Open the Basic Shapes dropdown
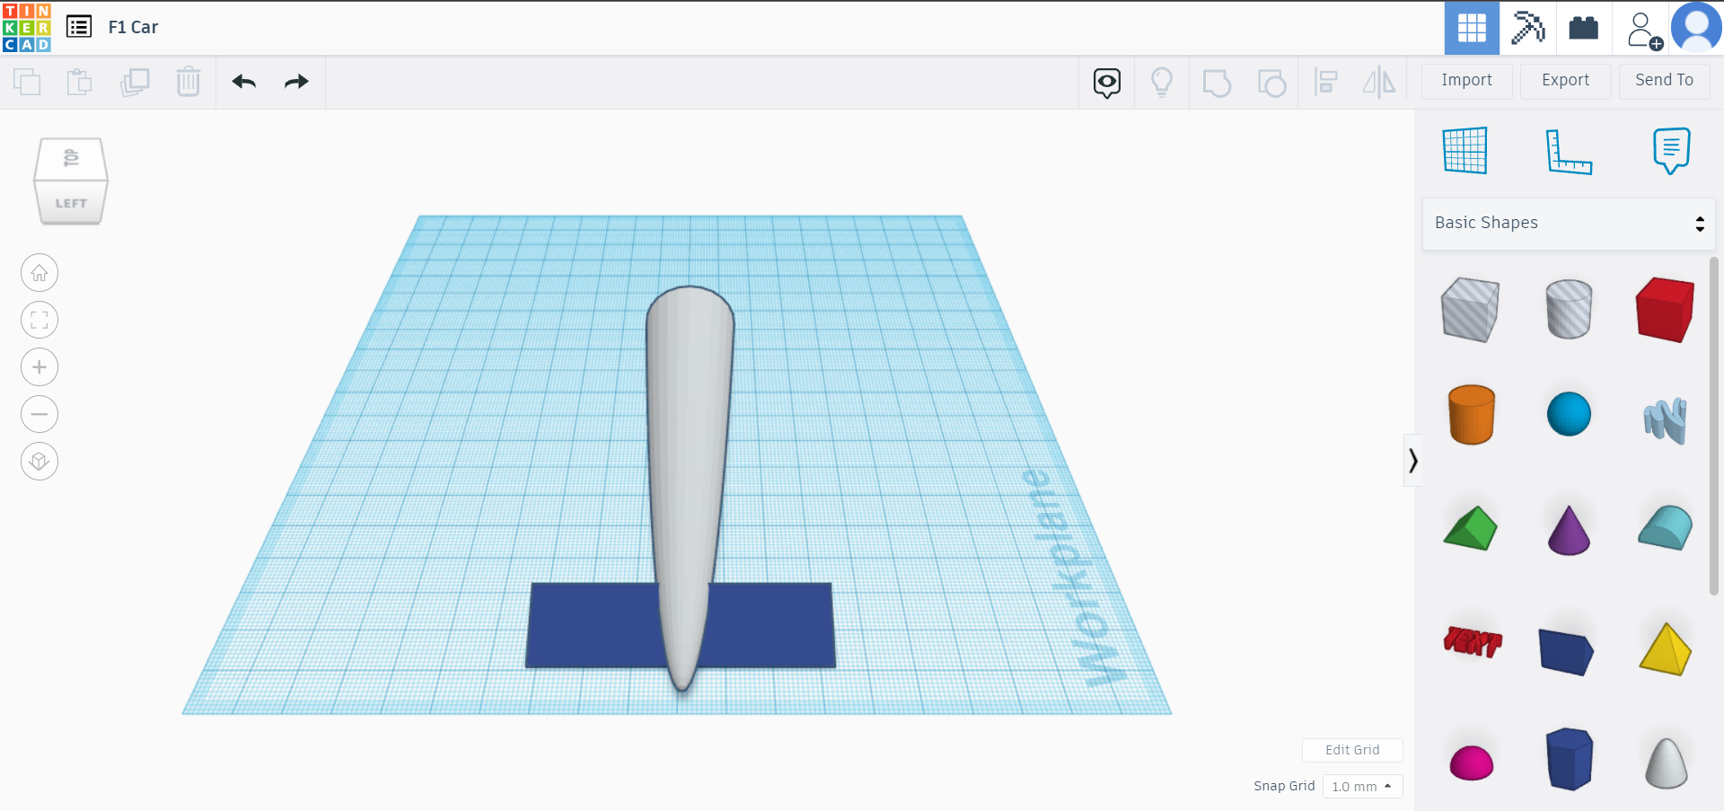The image size is (1724, 811). pos(1569,224)
